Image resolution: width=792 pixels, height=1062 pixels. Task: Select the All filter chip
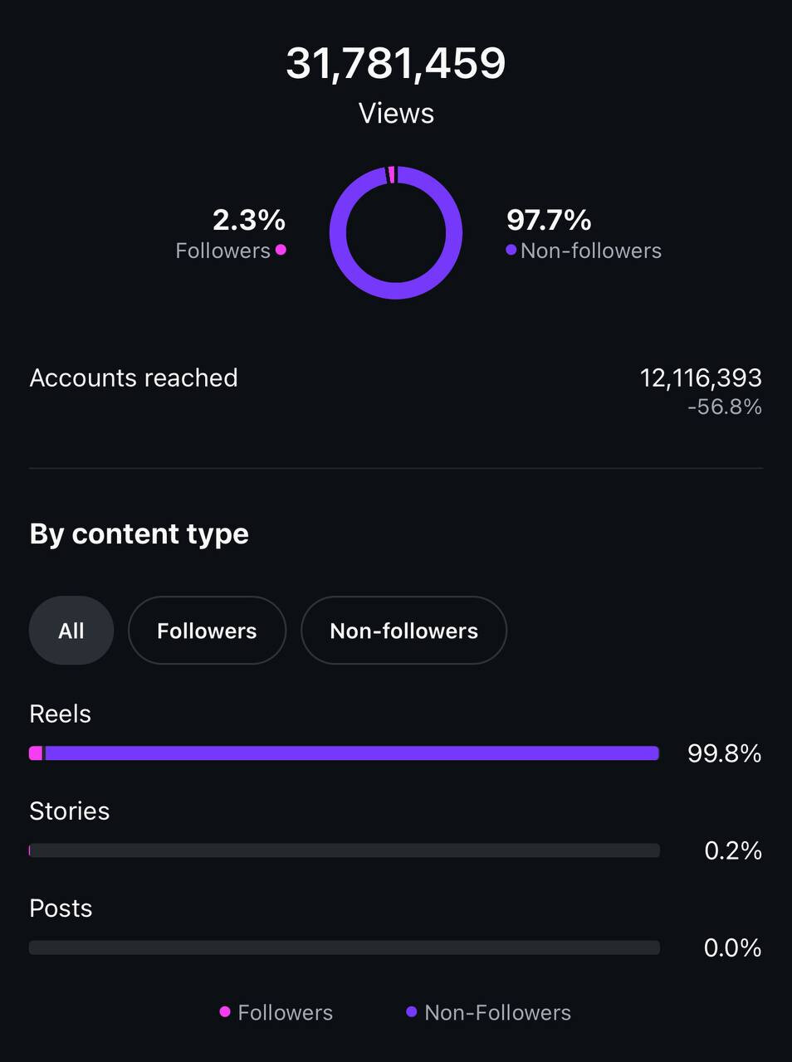pyautogui.click(x=71, y=631)
